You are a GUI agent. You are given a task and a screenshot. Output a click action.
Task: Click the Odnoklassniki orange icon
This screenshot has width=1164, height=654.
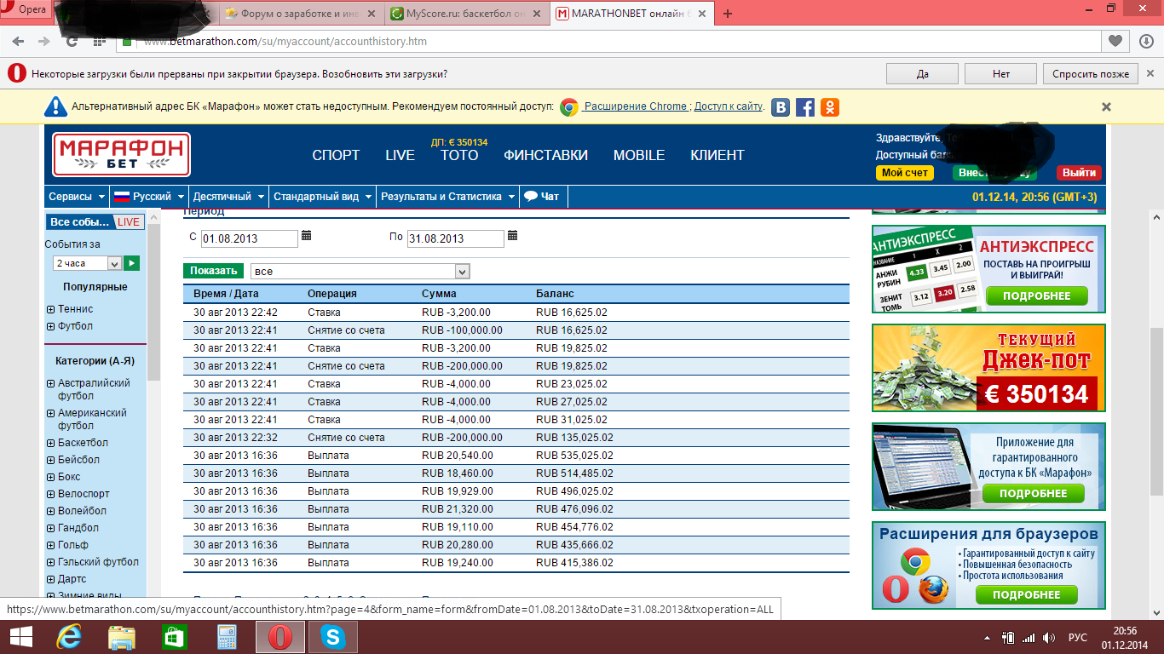(x=829, y=107)
